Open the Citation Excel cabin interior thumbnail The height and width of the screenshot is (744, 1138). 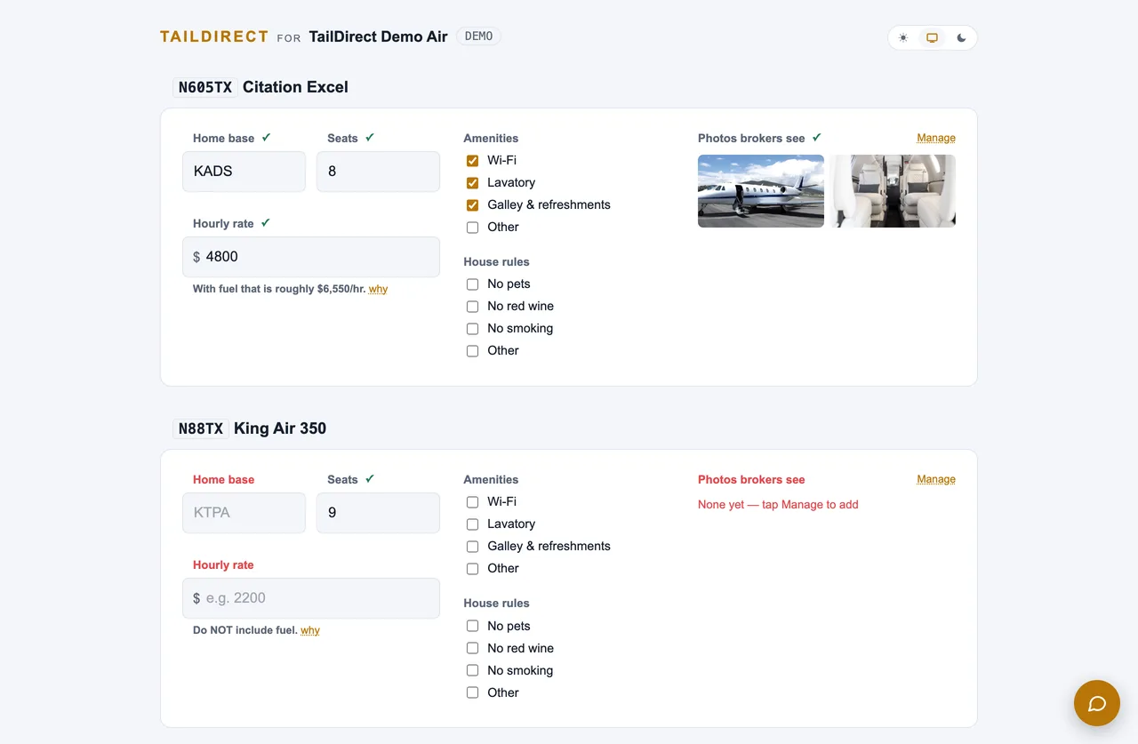(x=894, y=191)
